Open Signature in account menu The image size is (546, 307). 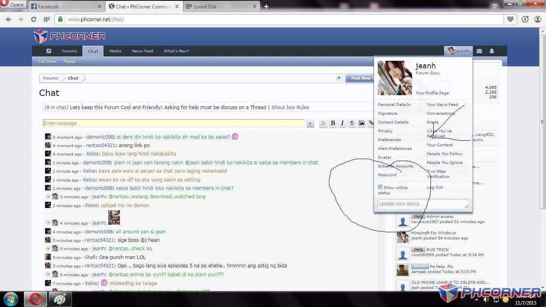click(x=388, y=113)
